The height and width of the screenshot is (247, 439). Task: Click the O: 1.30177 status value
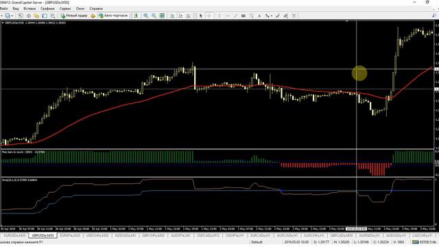[x=322, y=242]
